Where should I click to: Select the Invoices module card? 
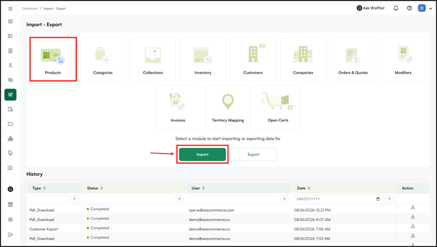[x=178, y=108]
